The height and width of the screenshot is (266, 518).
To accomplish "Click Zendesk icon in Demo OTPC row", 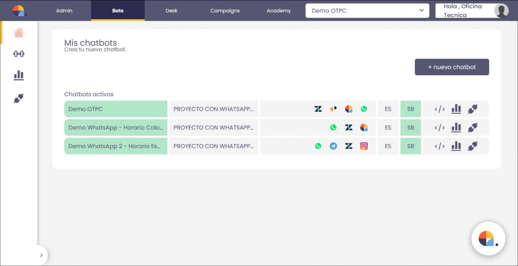I will (318, 109).
